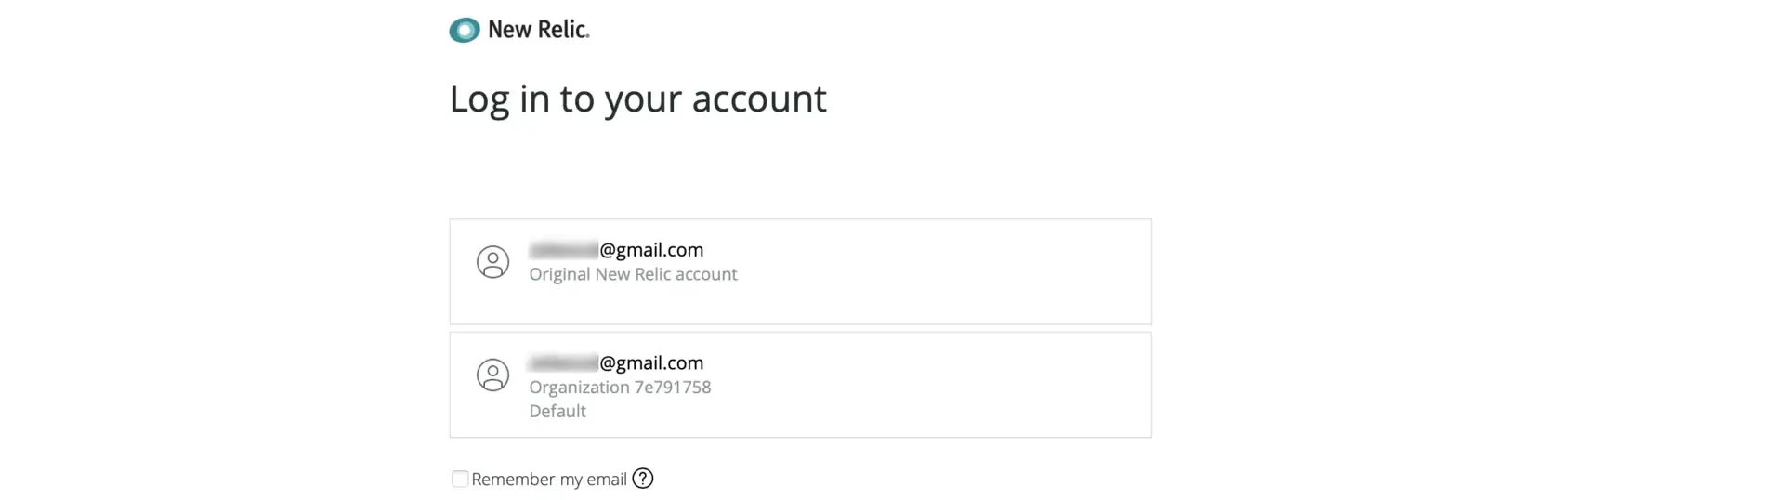Click the @gmail.com text on the Original account
The width and height of the screenshot is (1784, 500).
point(651,250)
